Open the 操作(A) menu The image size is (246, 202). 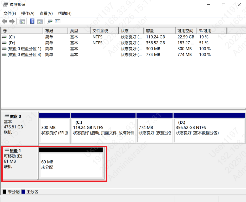coord(27,13)
